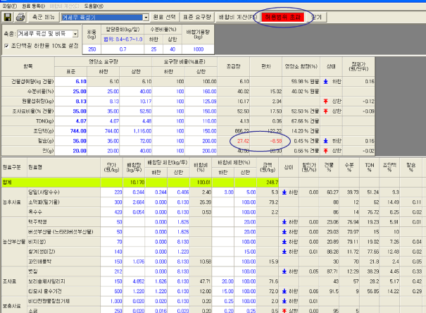
Task: Click body weight field showing 250
Action: click(92, 49)
